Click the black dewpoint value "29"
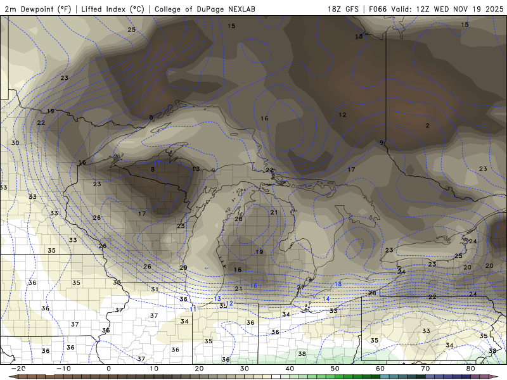The image size is (507, 380). point(183,267)
